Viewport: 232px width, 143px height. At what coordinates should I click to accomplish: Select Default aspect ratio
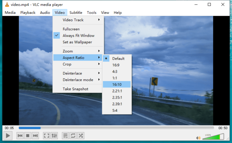pos(117,59)
